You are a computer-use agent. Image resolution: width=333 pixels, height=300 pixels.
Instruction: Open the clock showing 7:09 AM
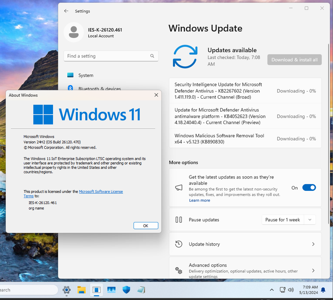[x=308, y=290]
